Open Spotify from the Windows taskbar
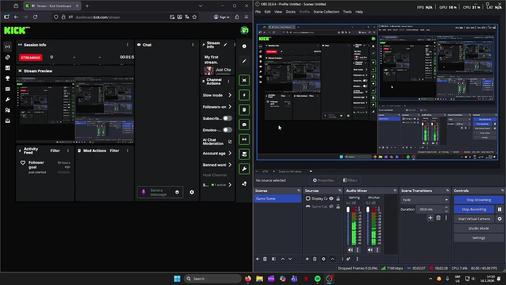 tap(317, 279)
